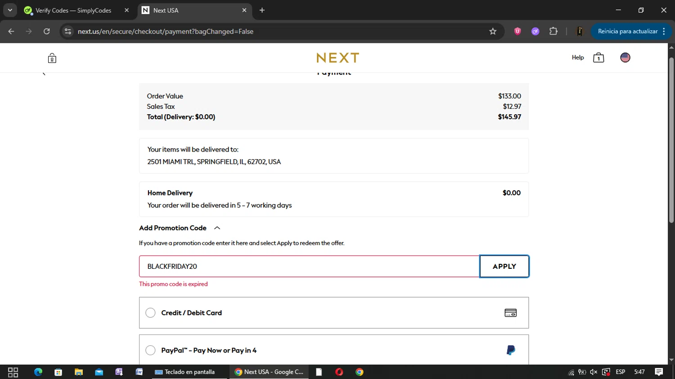This screenshot has height=379, width=675.
Task: Launch Microsoft Edge from the taskbar
Action: [38, 372]
